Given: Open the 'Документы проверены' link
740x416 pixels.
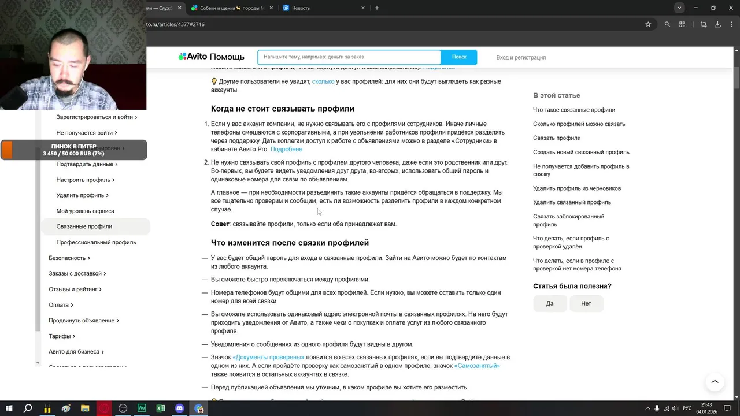Looking at the screenshot, I should (268, 358).
